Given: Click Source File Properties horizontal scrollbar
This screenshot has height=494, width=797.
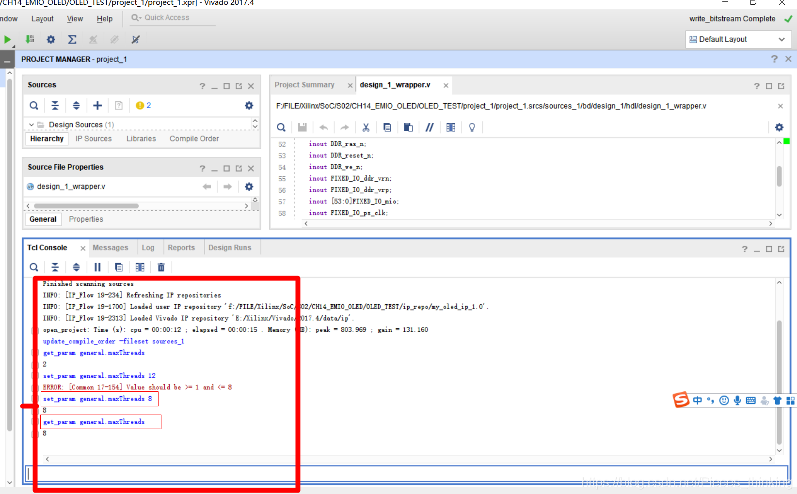Looking at the screenshot, I should pyautogui.click(x=86, y=206).
